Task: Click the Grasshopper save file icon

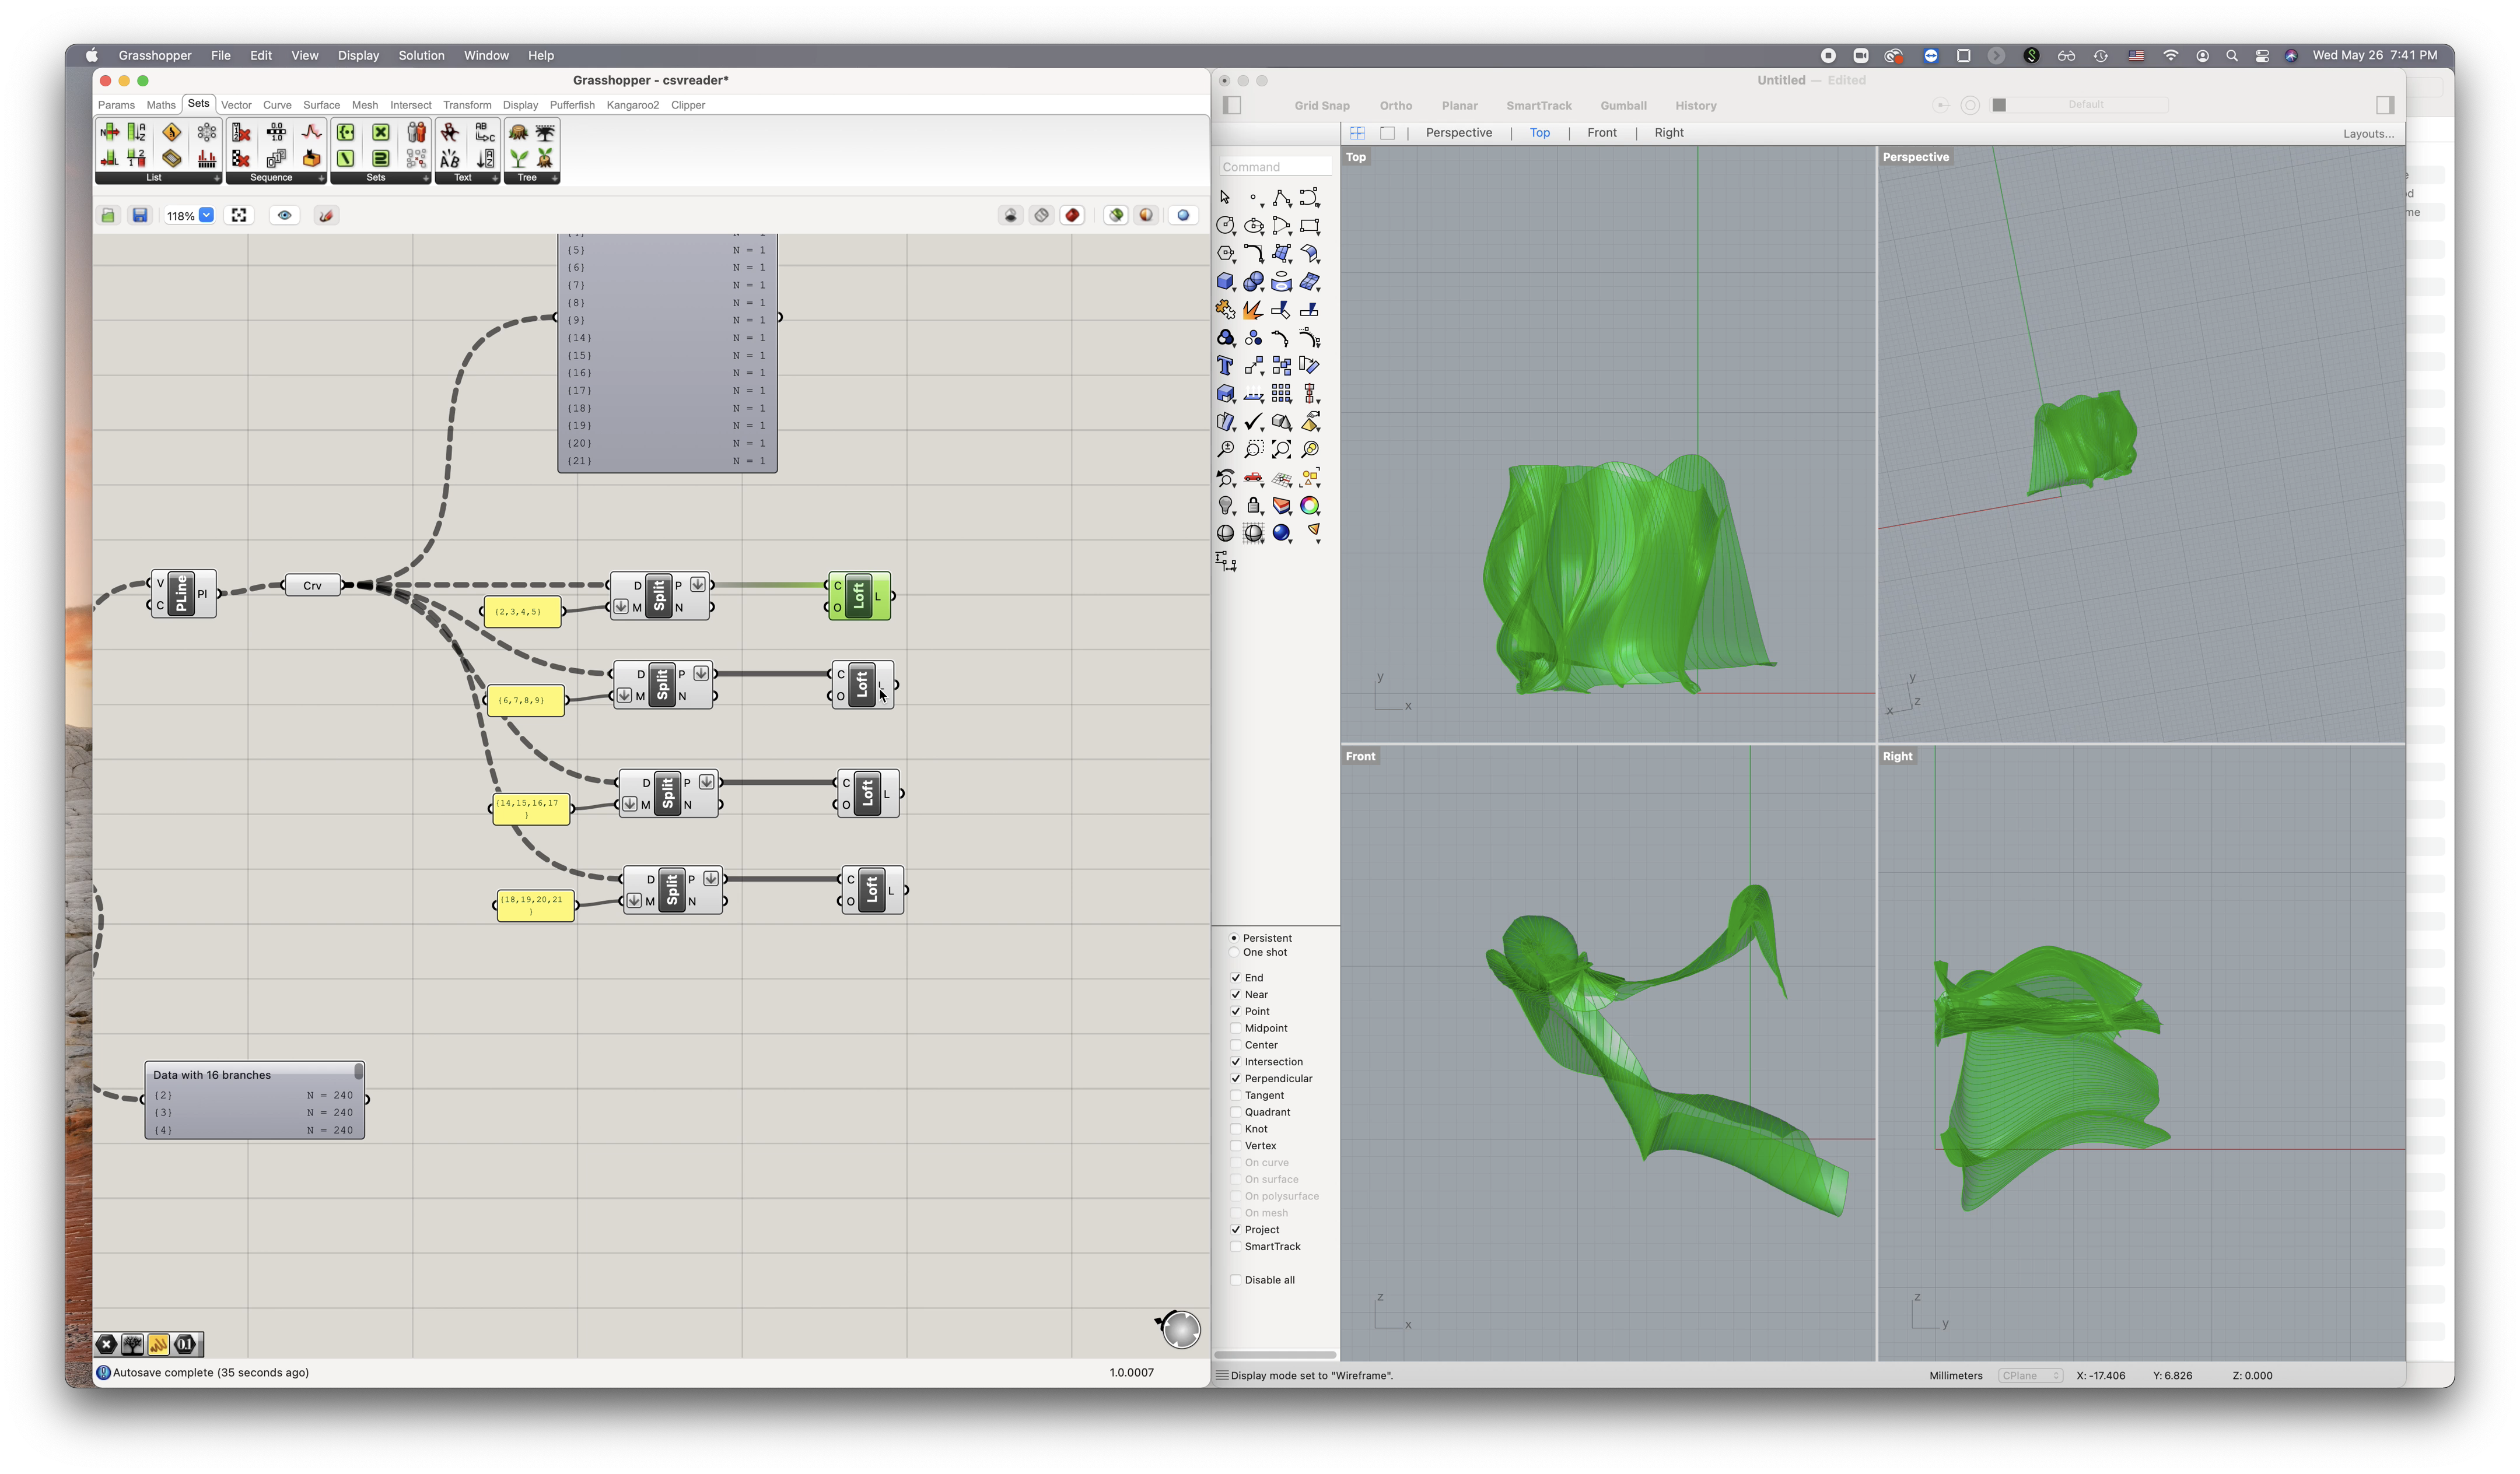Action: [x=140, y=215]
